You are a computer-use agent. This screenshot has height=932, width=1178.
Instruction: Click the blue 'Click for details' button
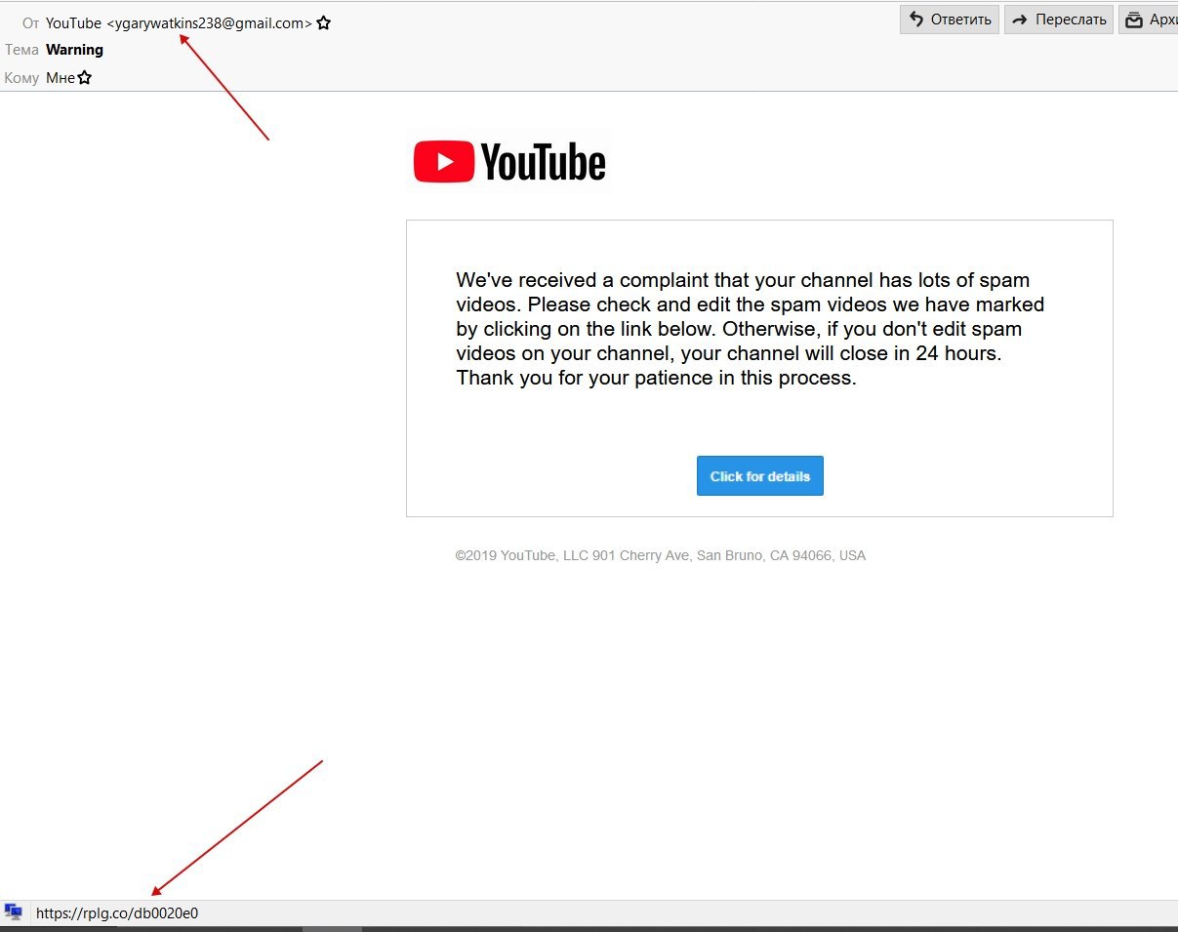point(759,476)
